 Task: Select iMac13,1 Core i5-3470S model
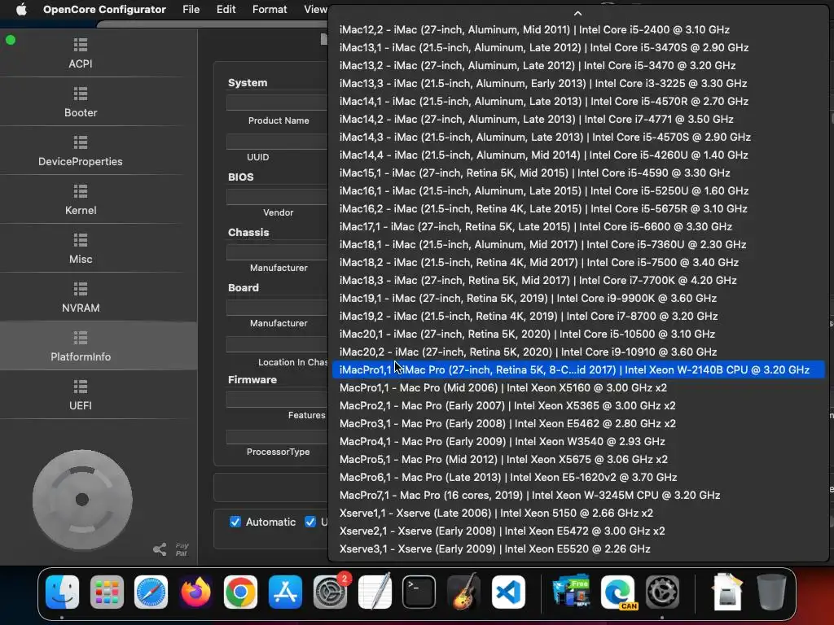[578, 47]
